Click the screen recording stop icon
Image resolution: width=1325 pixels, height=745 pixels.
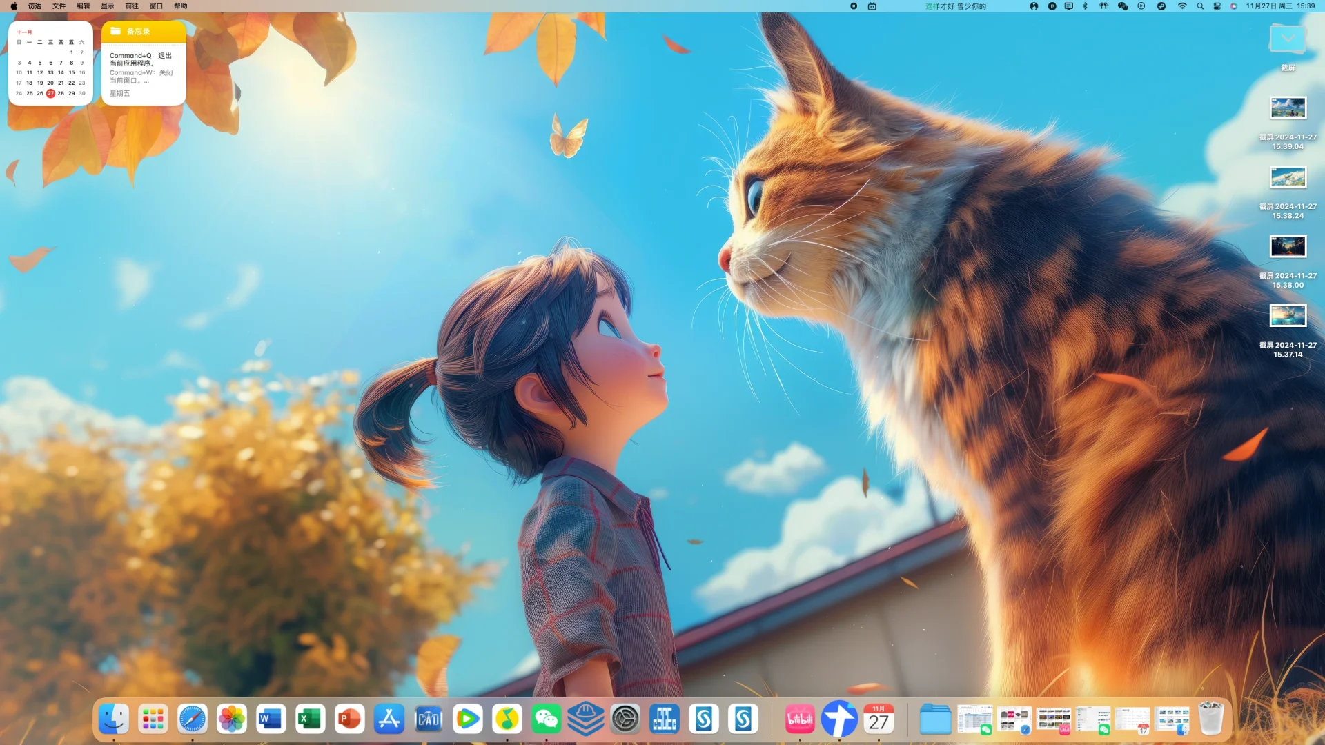point(854,6)
